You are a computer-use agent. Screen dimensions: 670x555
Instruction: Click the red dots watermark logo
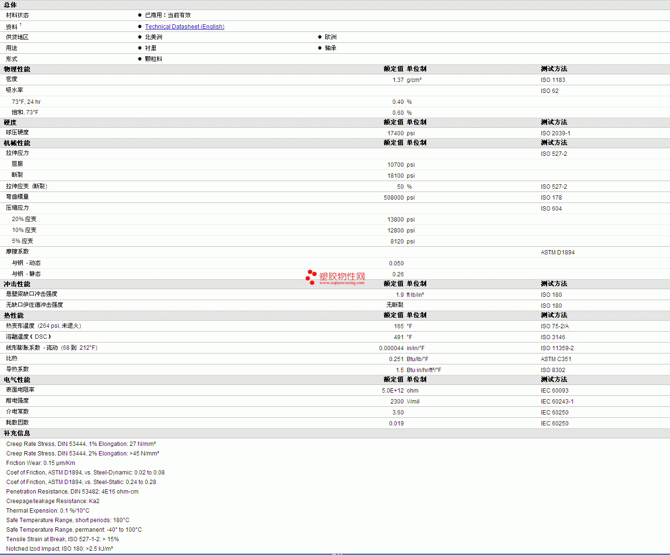(x=311, y=277)
